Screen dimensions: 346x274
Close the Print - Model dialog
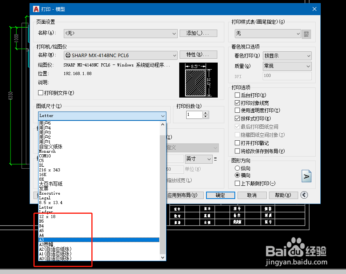click(315, 9)
